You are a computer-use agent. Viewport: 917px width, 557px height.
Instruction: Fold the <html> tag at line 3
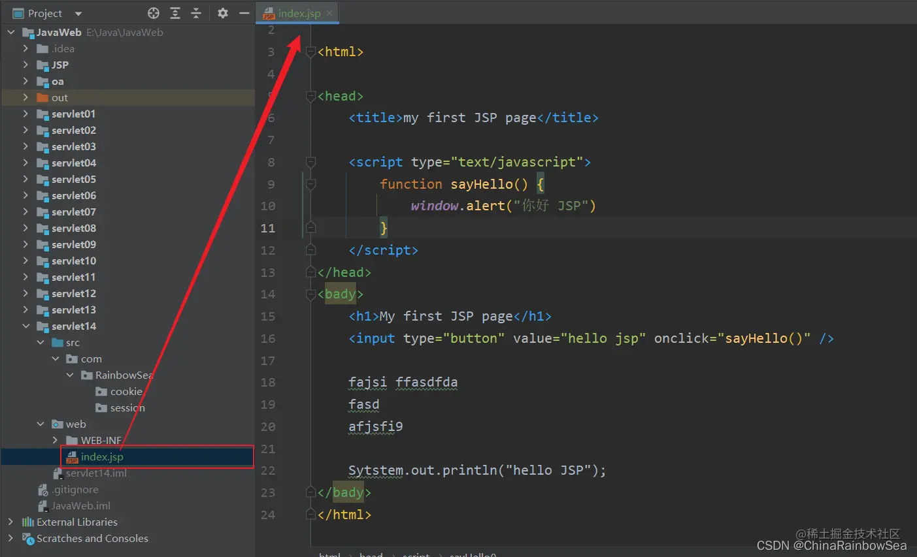[x=311, y=52]
